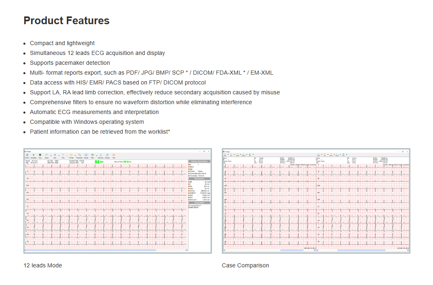Click the Filter funnel icon

pyautogui.click(x=63, y=155)
